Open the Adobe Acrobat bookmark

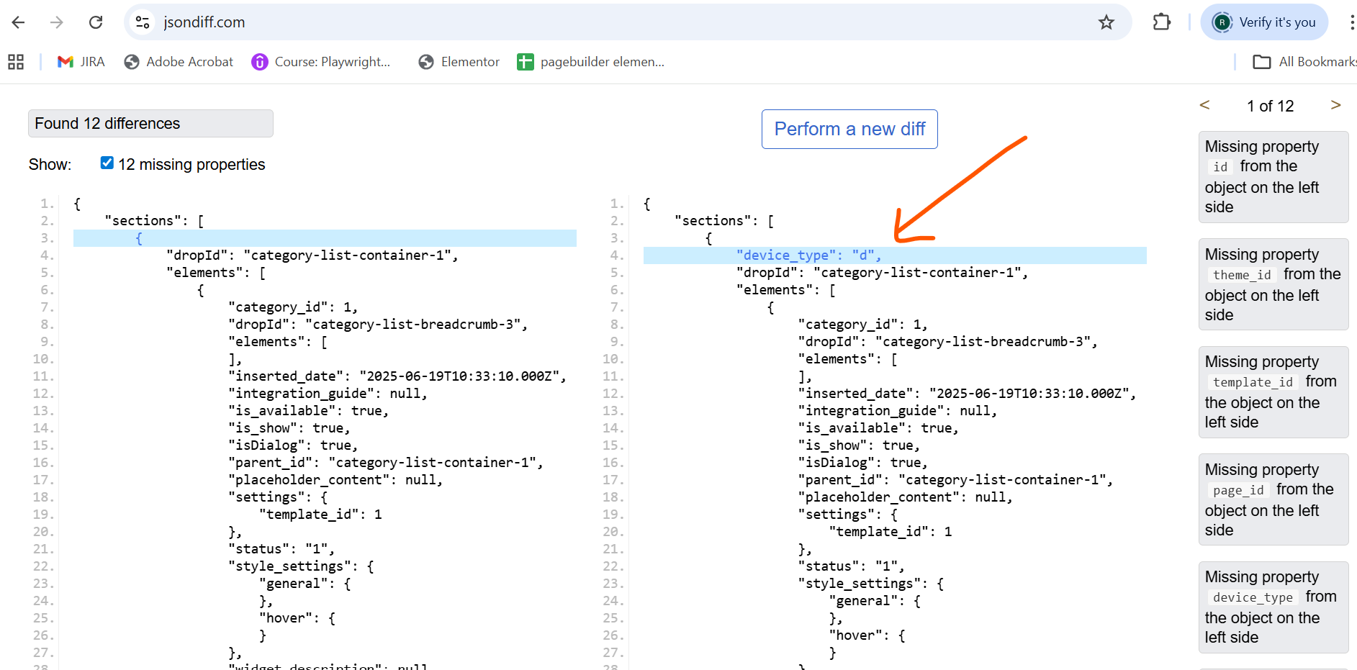click(179, 62)
